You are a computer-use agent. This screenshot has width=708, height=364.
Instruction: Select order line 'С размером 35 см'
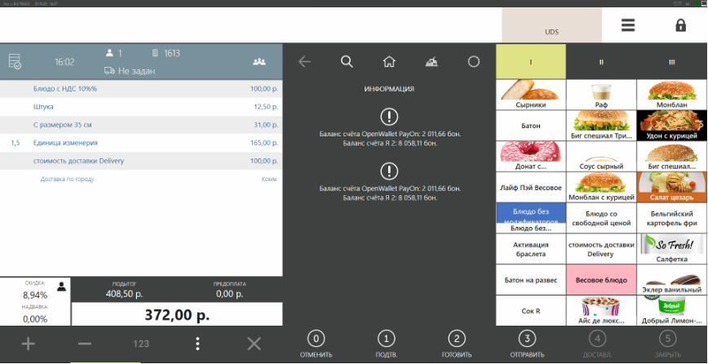(x=141, y=125)
